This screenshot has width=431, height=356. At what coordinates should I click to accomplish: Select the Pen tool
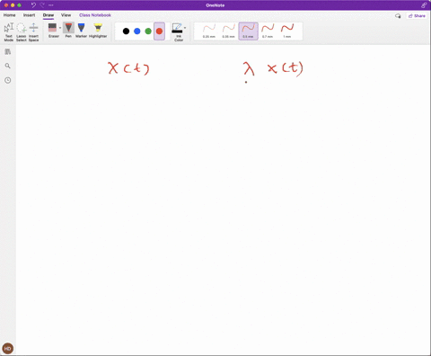point(68,31)
